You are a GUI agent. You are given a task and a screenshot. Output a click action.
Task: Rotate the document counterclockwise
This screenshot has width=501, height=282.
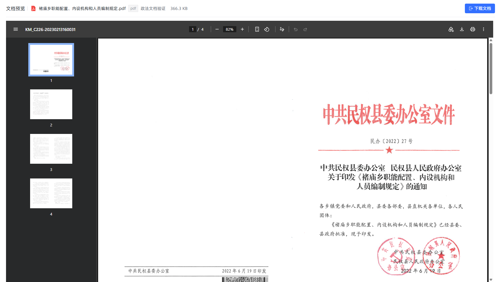point(267,29)
